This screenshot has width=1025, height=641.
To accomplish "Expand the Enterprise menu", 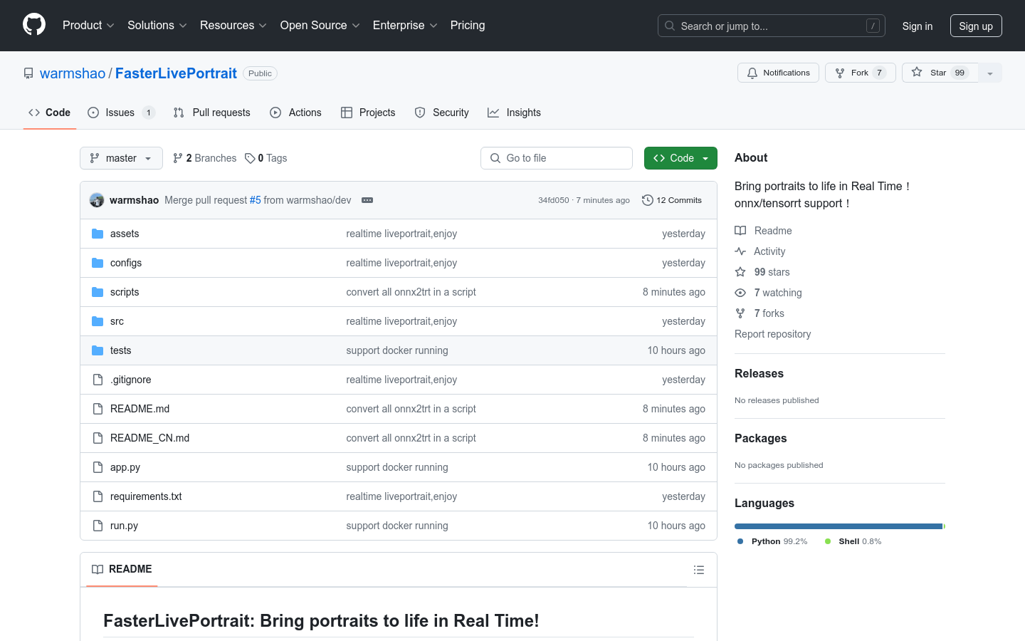I will 405,26.
